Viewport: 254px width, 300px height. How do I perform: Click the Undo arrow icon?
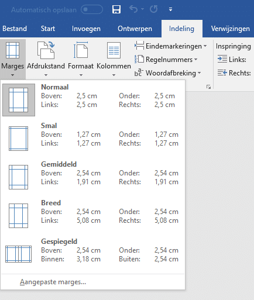click(133, 9)
